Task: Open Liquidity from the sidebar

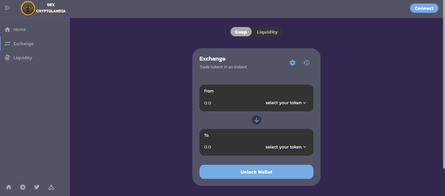Action: click(x=23, y=58)
